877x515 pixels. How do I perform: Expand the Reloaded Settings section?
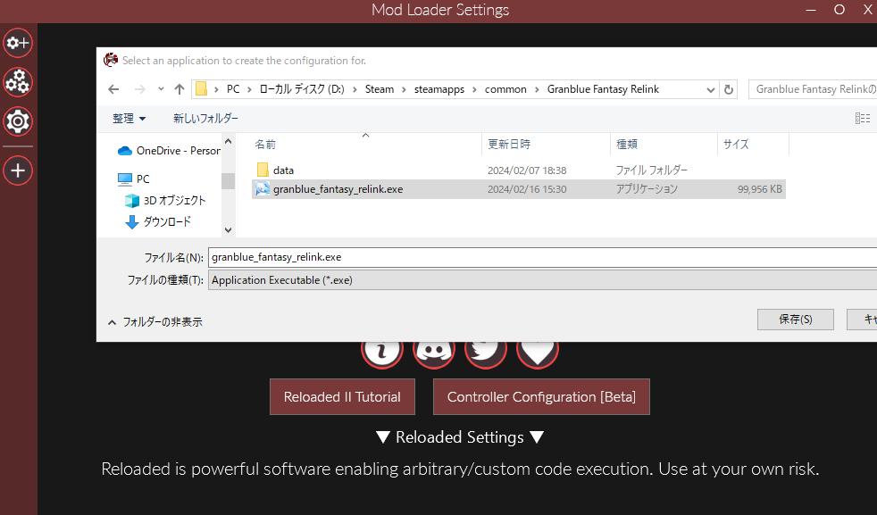pyautogui.click(x=460, y=437)
